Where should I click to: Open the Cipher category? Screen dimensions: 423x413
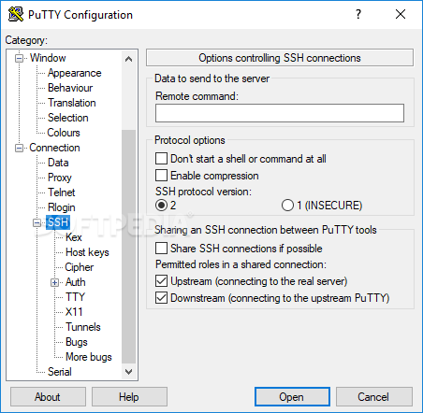79,267
